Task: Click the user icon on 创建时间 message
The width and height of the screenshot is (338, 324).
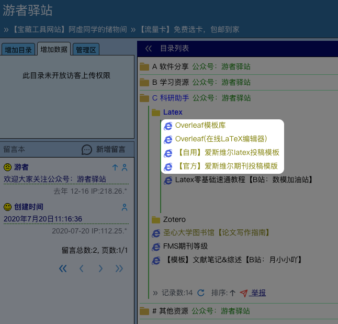Action: tap(125, 207)
